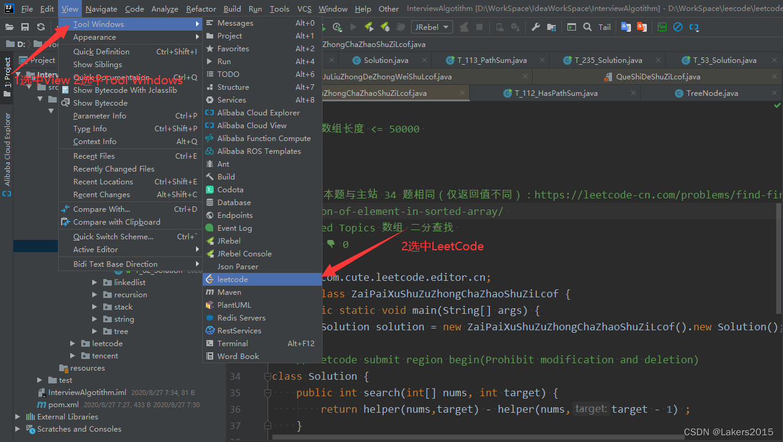Run with JRebel rocket icon
This screenshot has height=442, width=783.
[x=369, y=27]
